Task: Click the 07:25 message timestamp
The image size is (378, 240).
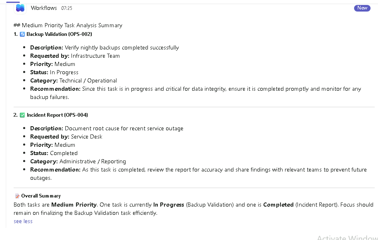Action: tap(67, 8)
